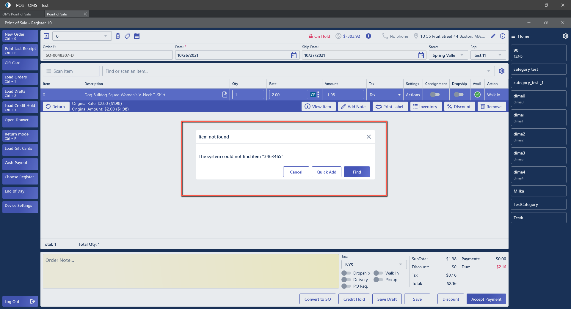Click the Save Draft button

(x=387, y=299)
